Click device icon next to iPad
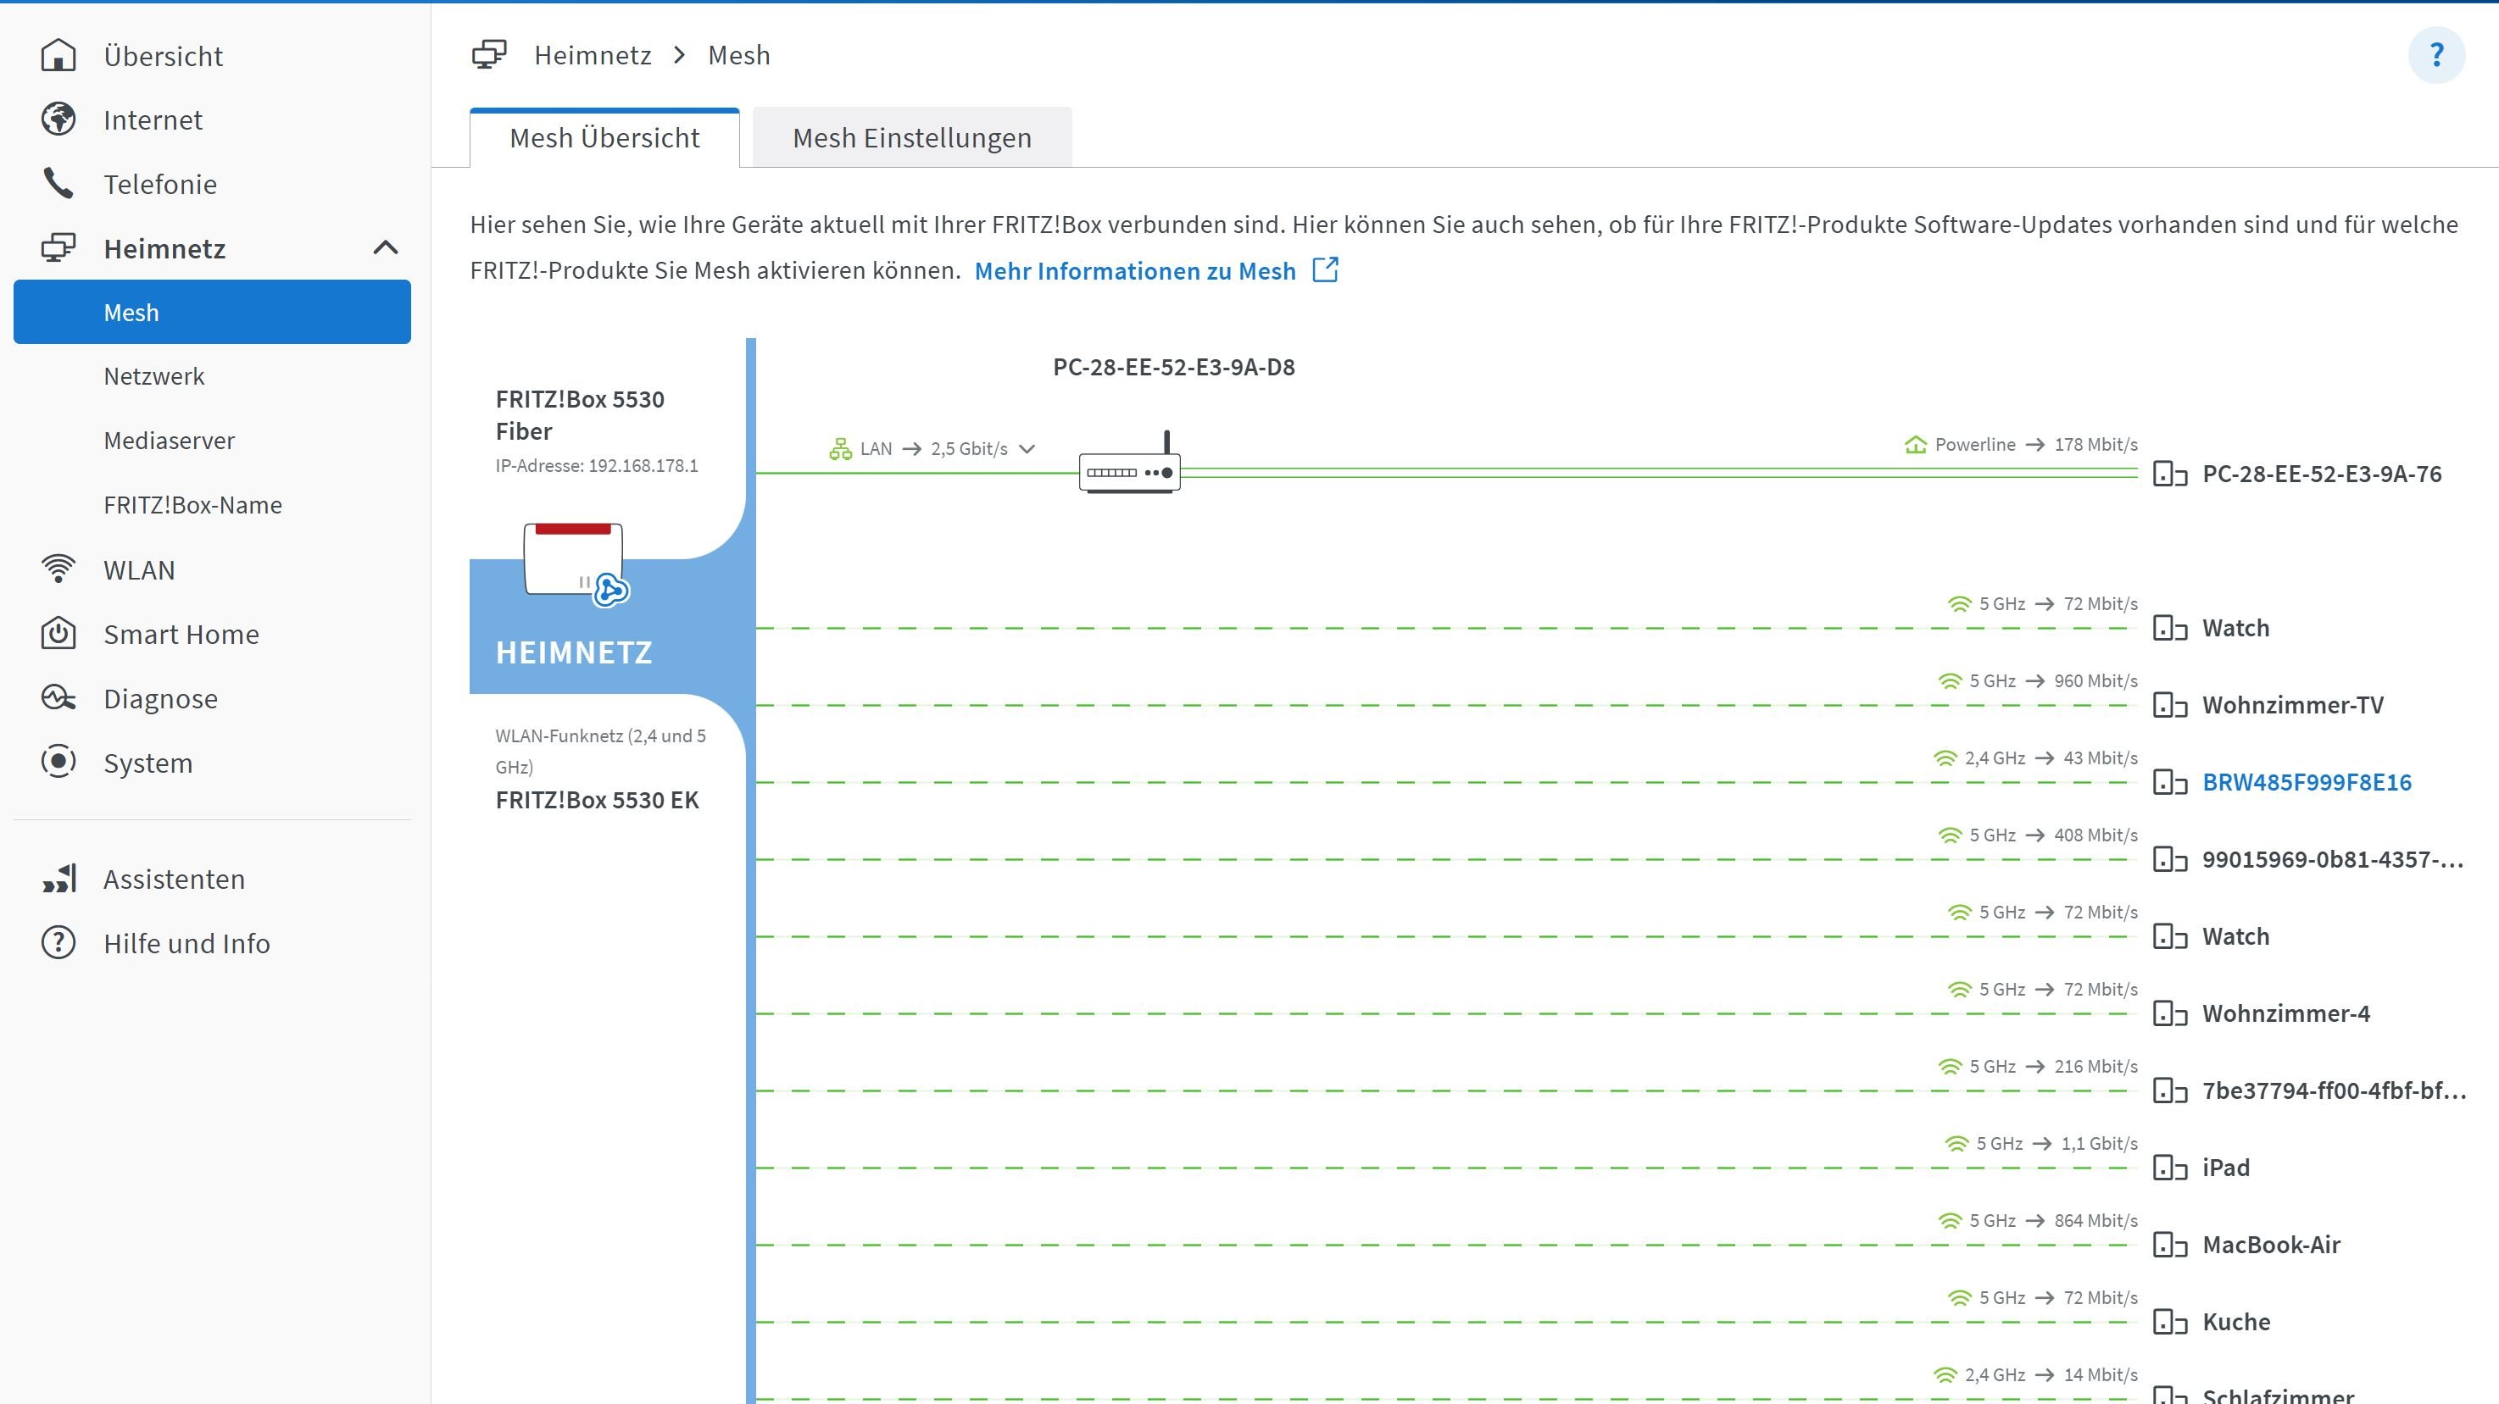Image resolution: width=2499 pixels, height=1404 pixels. tap(2169, 1168)
